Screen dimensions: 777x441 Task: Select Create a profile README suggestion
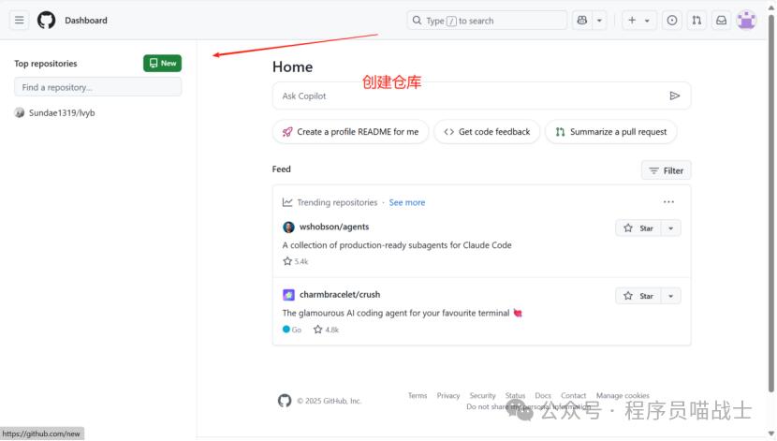click(350, 132)
